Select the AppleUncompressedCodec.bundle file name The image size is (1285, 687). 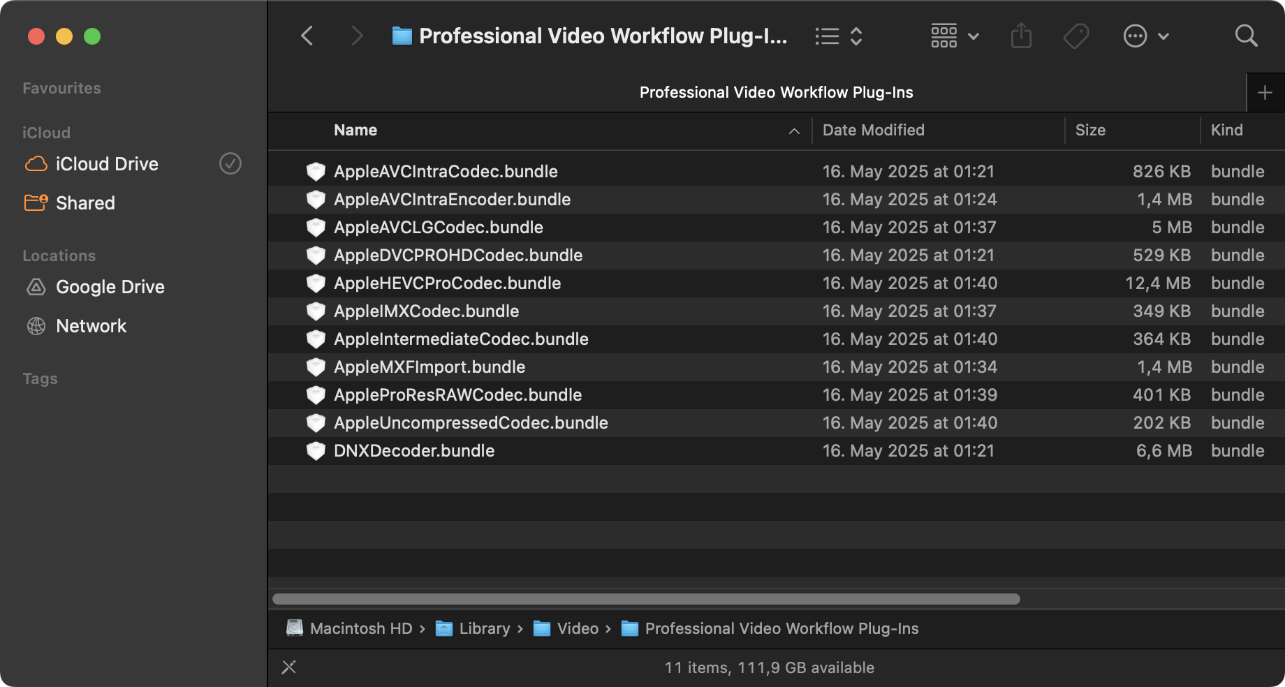coord(471,422)
